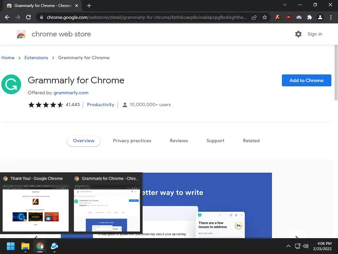This screenshot has width=338, height=254.
Task: Show hidden tray icons chevron
Action: [288, 246]
